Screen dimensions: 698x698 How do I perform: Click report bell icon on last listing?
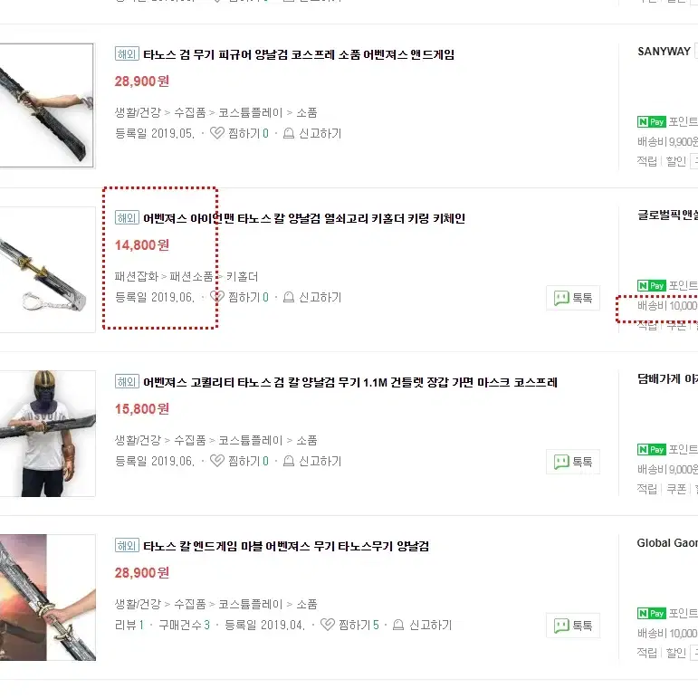[x=398, y=625]
